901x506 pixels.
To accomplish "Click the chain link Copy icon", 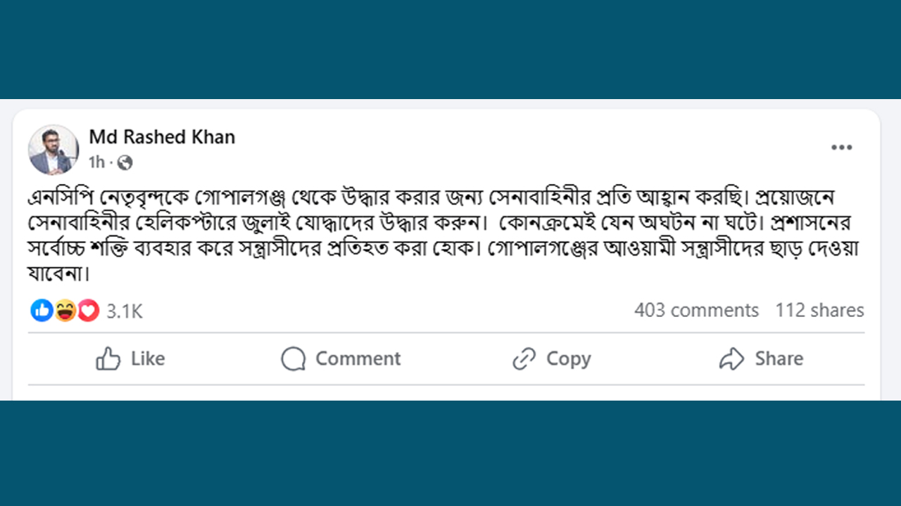I will click(524, 359).
